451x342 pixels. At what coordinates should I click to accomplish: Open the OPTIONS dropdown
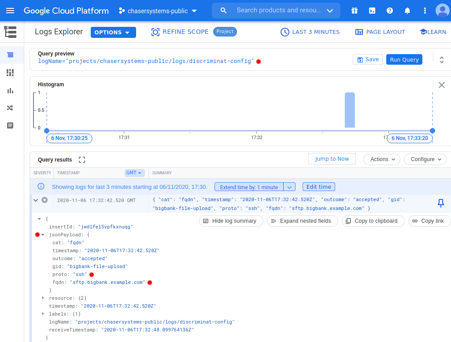113,32
